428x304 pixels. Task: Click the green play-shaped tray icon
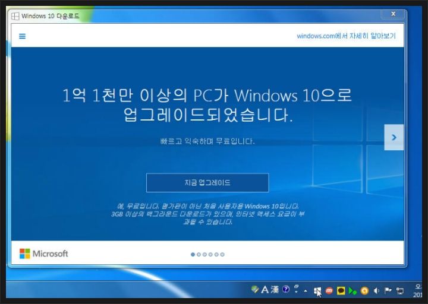[x=353, y=291]
